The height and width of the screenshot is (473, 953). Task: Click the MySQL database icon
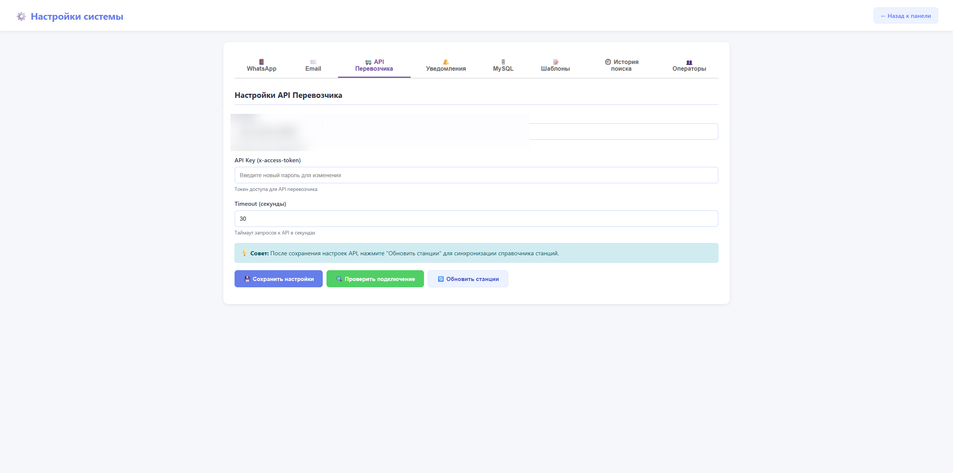click(x=503, y=62)
